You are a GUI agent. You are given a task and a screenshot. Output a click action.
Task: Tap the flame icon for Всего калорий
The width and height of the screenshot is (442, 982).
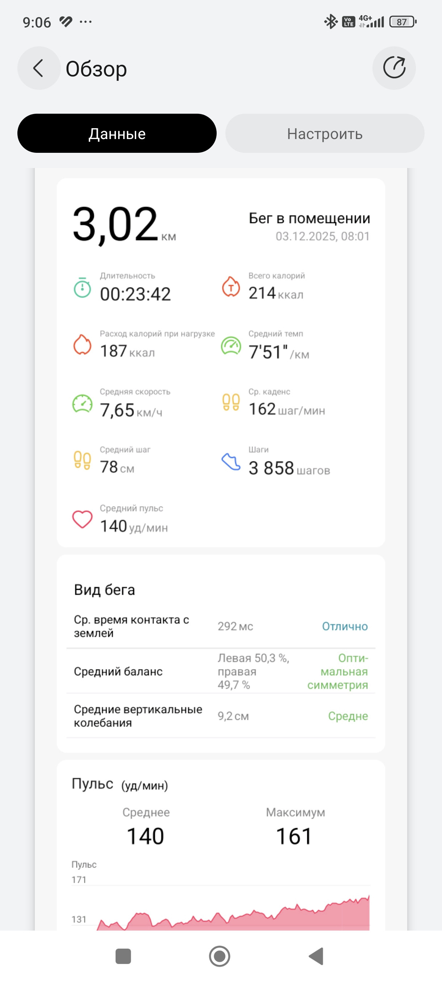pyautogui.click(x=231, y=286)
